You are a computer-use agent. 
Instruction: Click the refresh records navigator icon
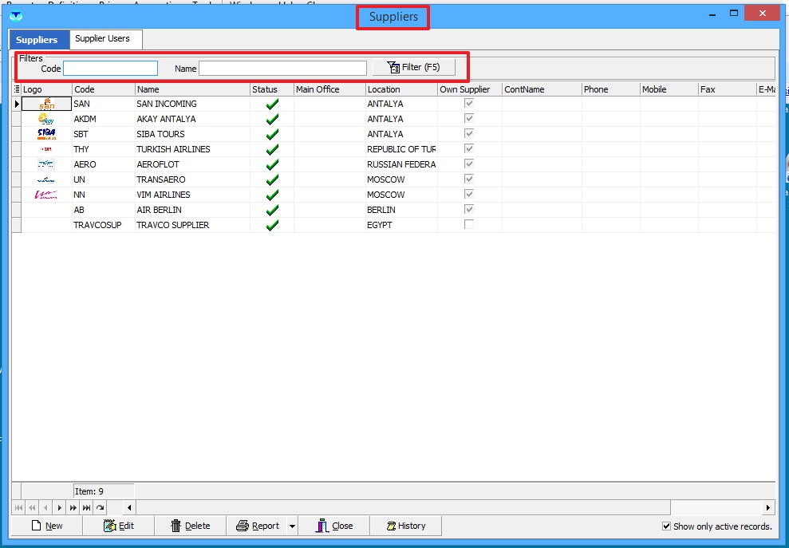coord(100,507)
